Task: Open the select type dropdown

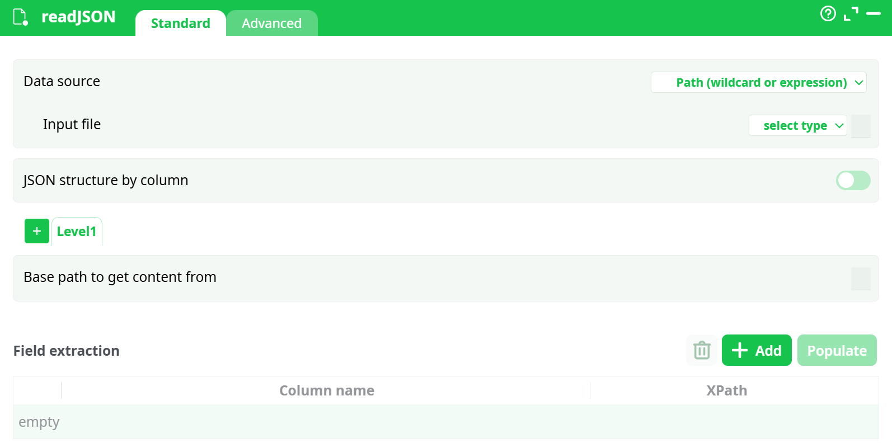Action: pos(797,126)
